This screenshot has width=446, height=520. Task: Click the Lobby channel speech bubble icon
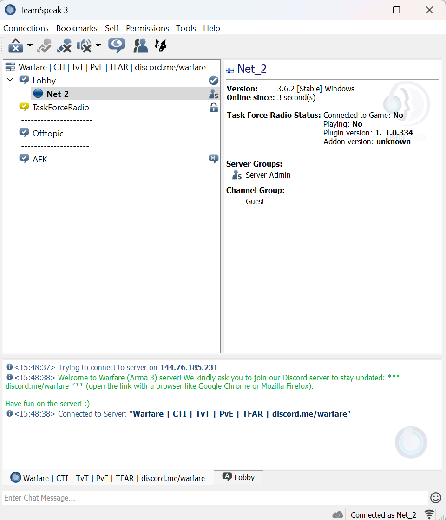point(24,80)
